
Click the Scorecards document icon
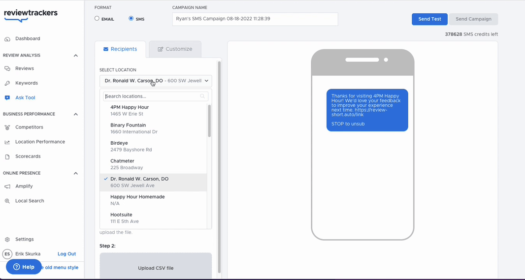[x=7, y=156]
